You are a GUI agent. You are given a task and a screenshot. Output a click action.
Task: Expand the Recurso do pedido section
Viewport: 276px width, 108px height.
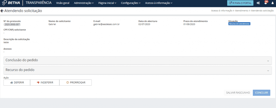click(138, 70)
